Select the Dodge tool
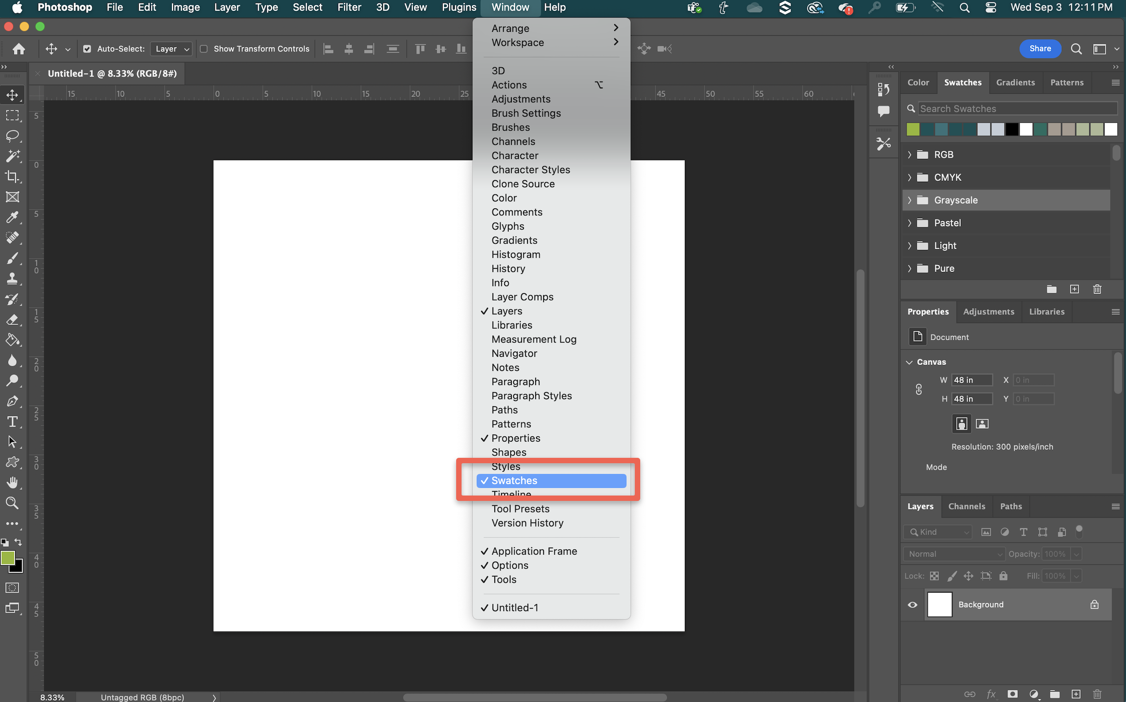Image resolution: width=1126 pixels, height=702 pixels. pyautogui.click(x=13, y=381)
